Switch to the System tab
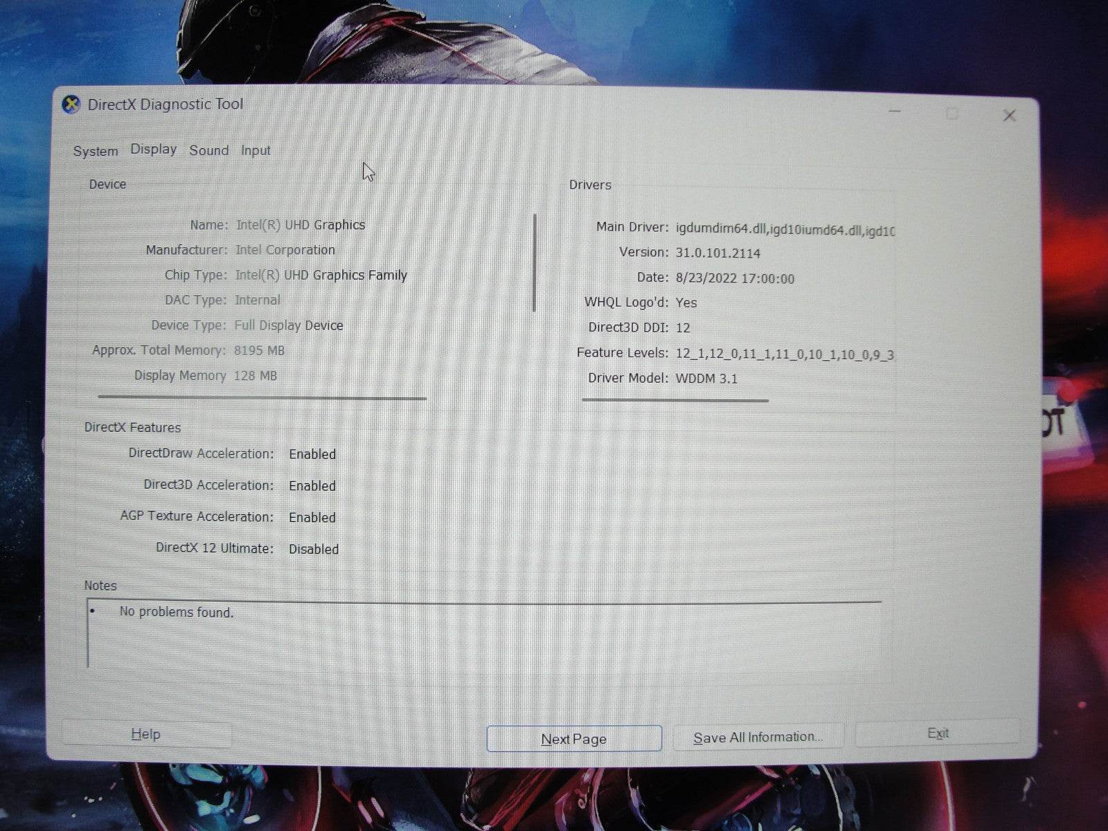Viewport: 1108px width, 831px height. pyautogui.click(x=95, y=150)
